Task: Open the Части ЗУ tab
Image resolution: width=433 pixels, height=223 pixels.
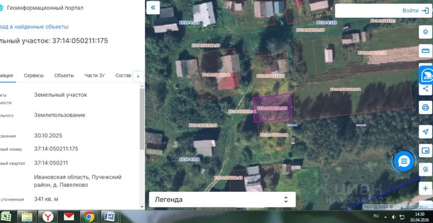Action: (95, 75)
